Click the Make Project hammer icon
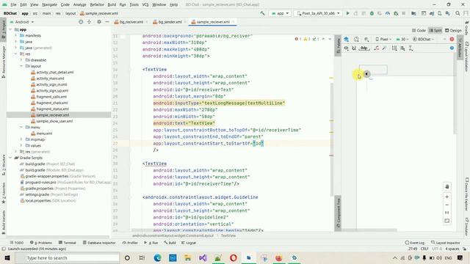 [x=262, y=13]
